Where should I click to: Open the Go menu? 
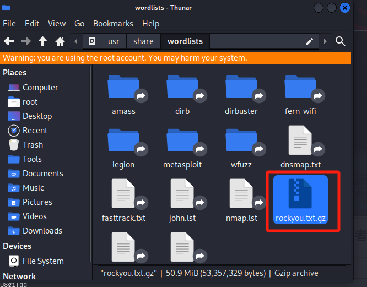point(79,24)
